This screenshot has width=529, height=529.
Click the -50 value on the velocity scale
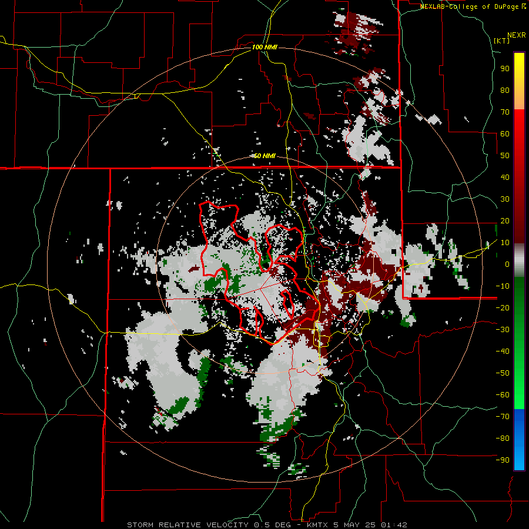pos(503,373)
